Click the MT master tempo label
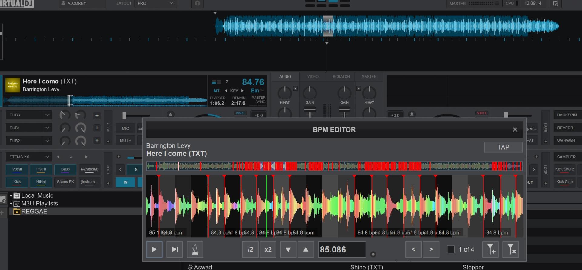Screen dimensions: 582x270 pyautogui.click(x=216, y=91)
